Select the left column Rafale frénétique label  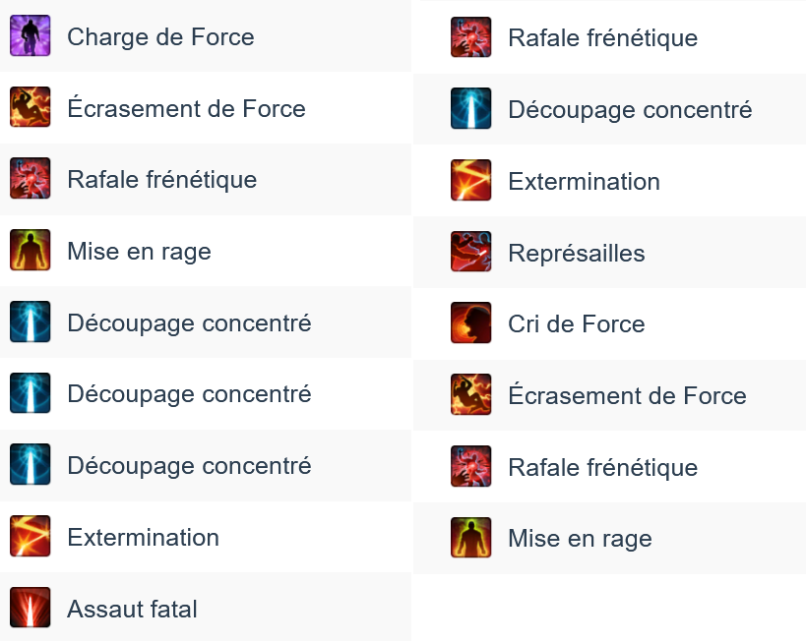coord(162,180)
